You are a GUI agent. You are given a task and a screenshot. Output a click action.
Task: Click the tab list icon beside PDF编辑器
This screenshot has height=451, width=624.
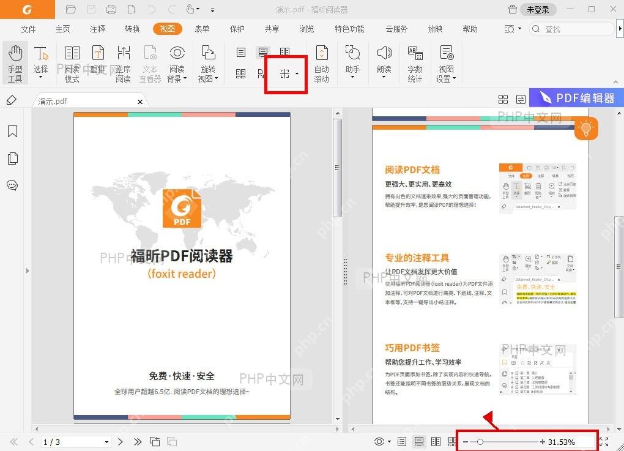click(x=521, y=100)
